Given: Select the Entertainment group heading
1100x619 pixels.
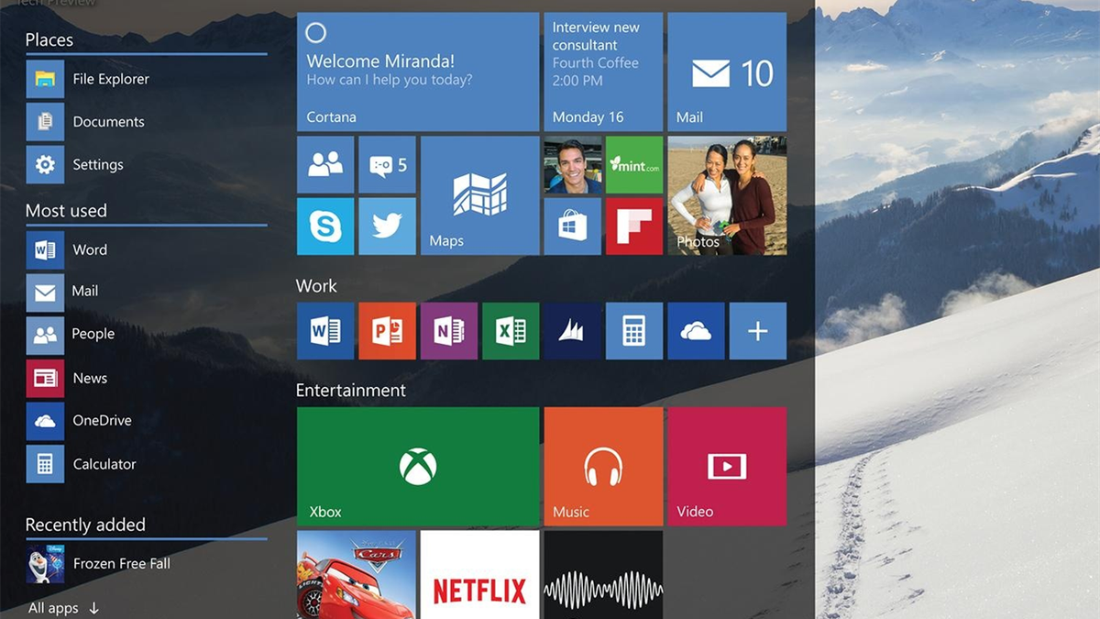Looking at the screenshot, I should coord(350,391).
